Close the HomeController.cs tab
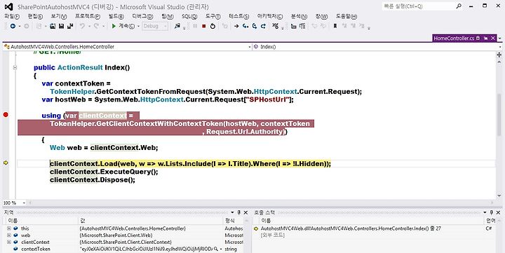The image size is (505, 253). coord(493,39)
